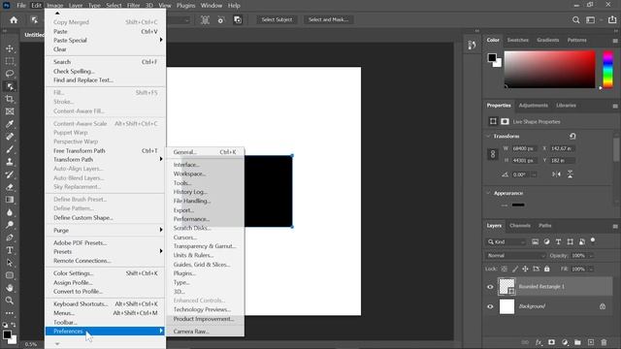The width and height of the screenshot is (621, 349).
Task: Open the Opacity dropdown arrow
Action: click(591, 256)
